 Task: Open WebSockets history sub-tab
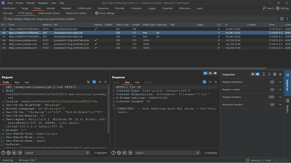[x=49, y=13]
